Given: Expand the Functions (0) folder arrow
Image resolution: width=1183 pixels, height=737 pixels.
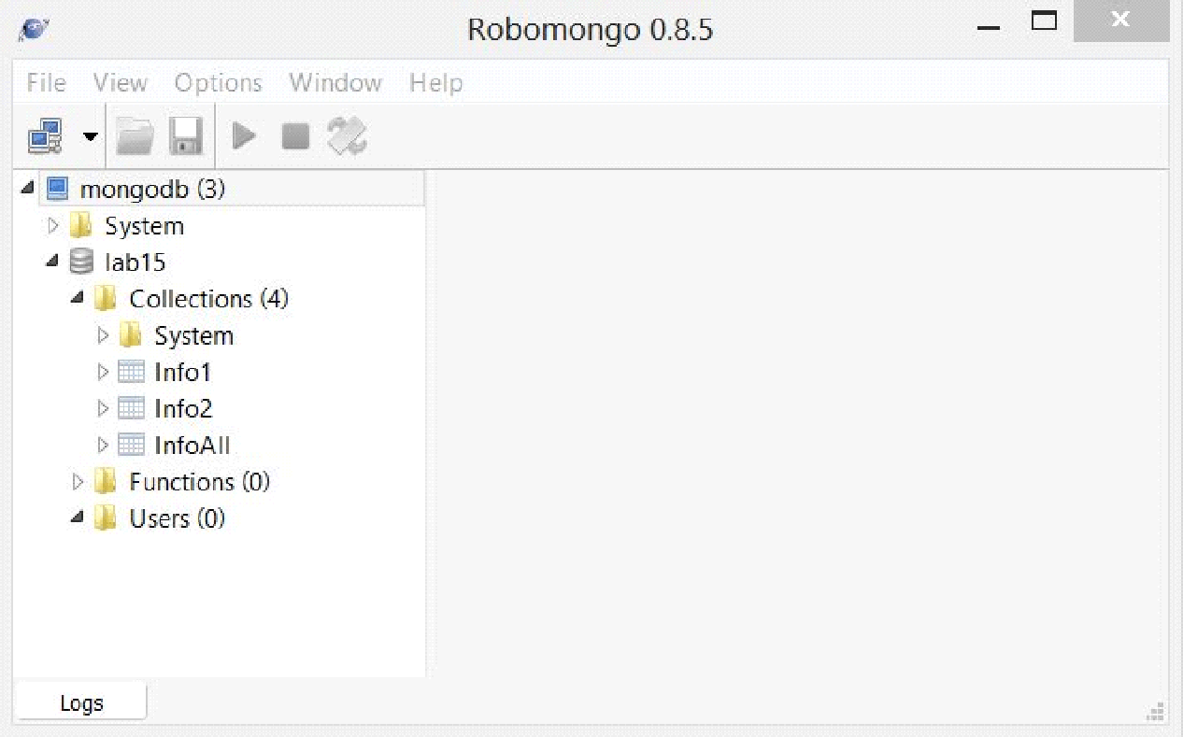Looking at the screenshot, I should tap(78, 482).
